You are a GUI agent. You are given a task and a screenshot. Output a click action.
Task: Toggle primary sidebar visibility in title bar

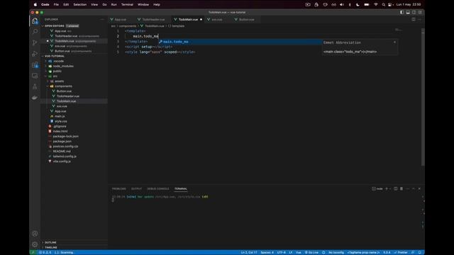pyautogui.click(x=402, y=13)
